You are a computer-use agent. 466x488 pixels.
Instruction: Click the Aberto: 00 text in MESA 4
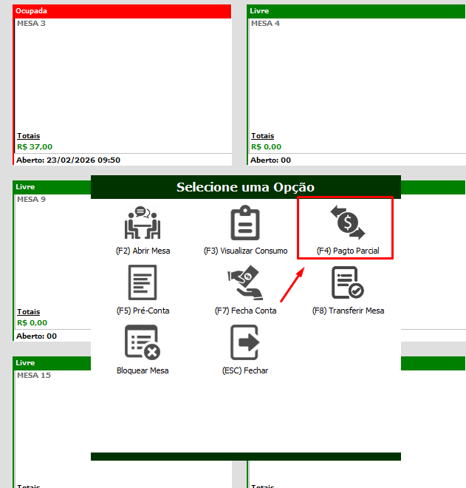pos(271,160)
